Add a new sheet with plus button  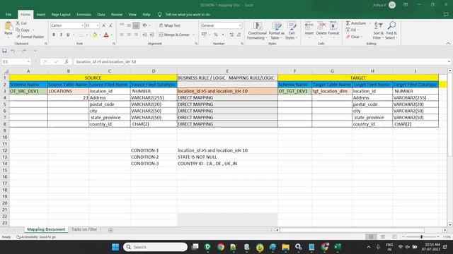(110, 230)
